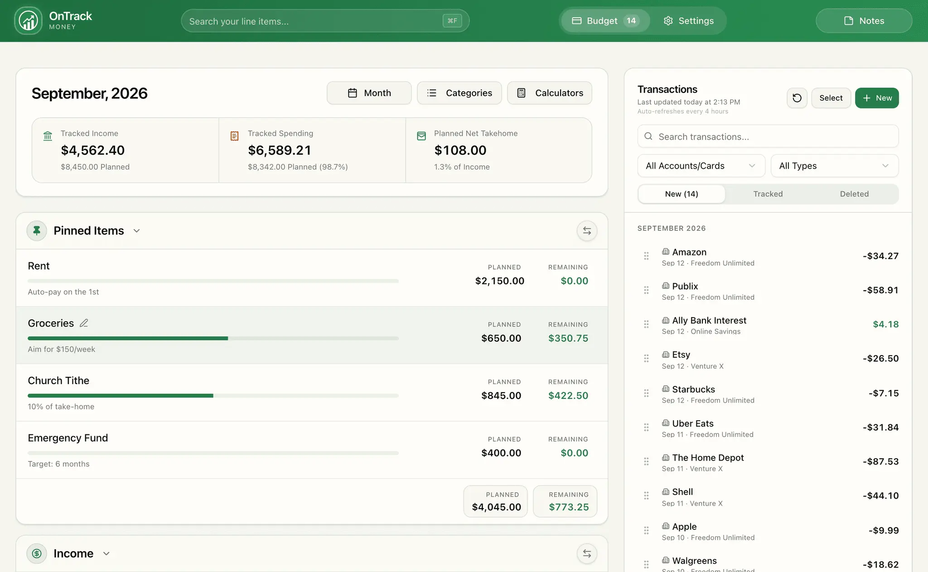Open Settings in the top navigation
The height and width of the screenshot is (572, 928).
tap(688, 21)
